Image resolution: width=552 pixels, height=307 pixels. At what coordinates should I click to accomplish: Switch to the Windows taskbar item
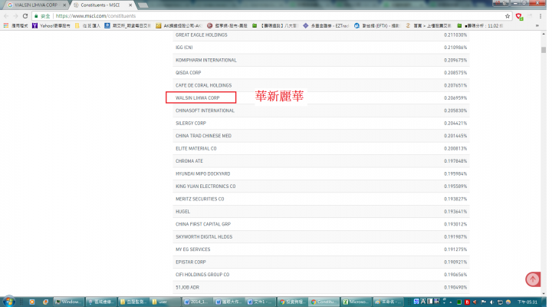(x=69, y=302)
